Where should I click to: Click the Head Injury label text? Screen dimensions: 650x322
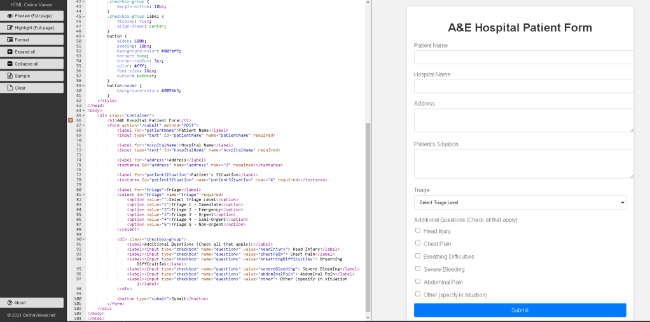(x=437, y=231)
